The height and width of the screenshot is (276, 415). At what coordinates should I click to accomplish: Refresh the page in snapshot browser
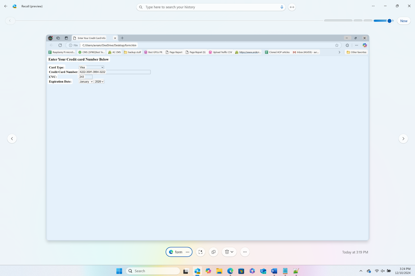[60, 45]
